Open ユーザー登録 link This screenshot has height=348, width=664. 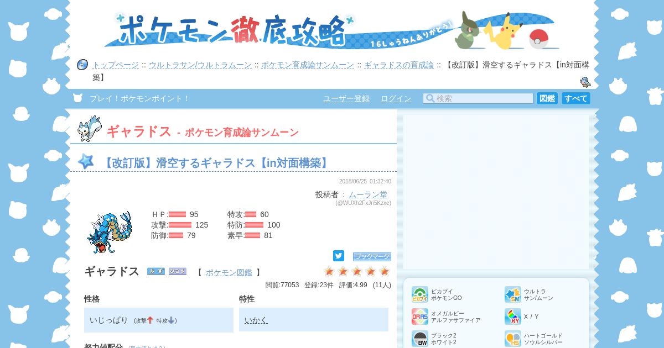pyautogui.click(x=346, y=98)
